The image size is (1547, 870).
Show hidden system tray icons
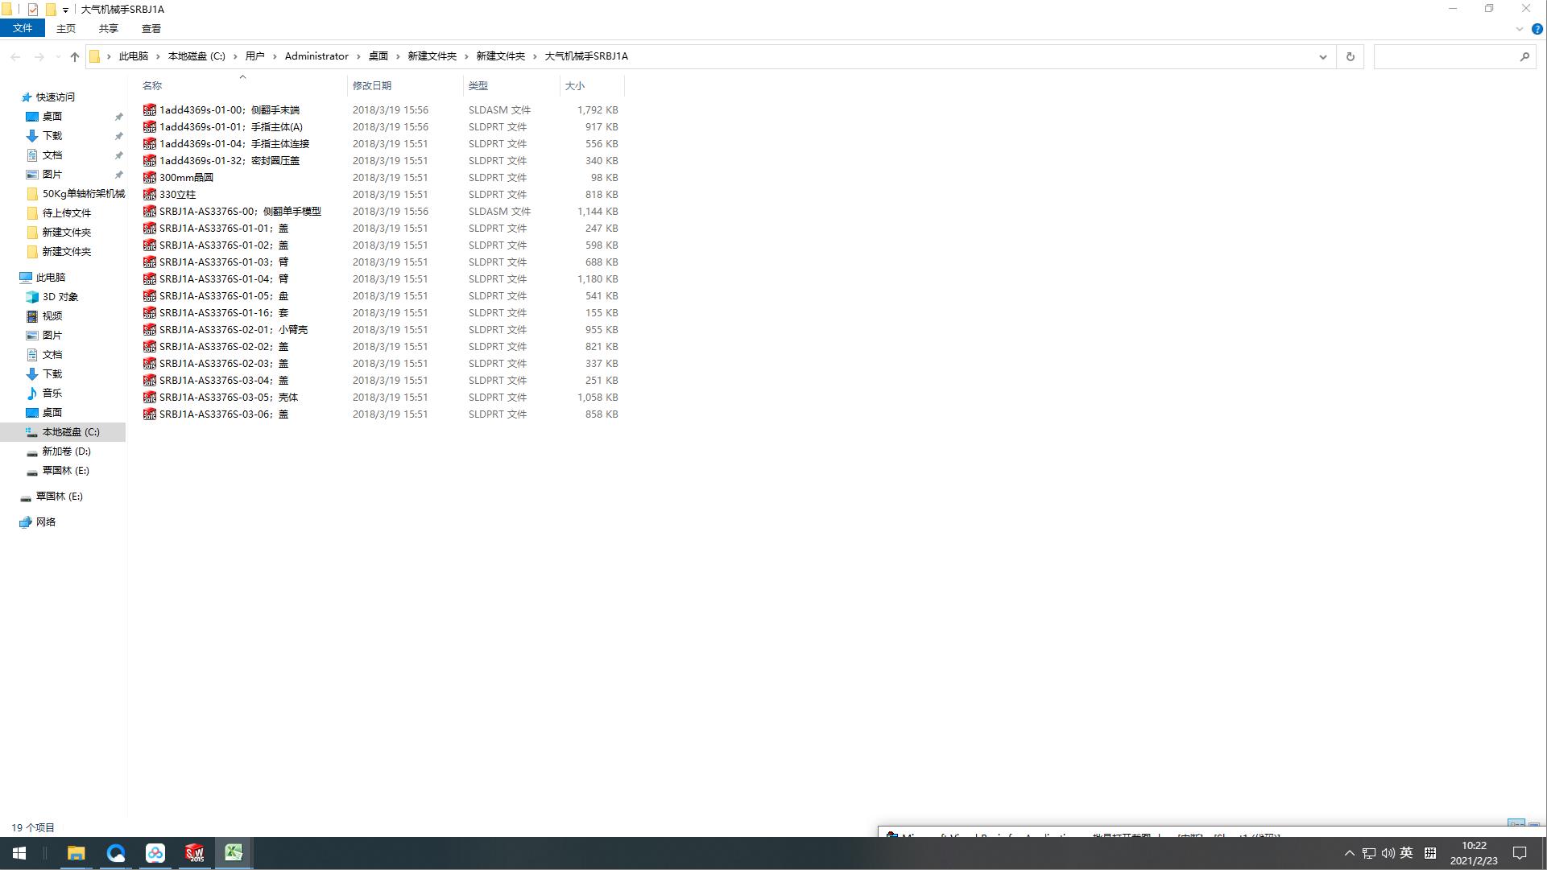tap(1349, 853)
